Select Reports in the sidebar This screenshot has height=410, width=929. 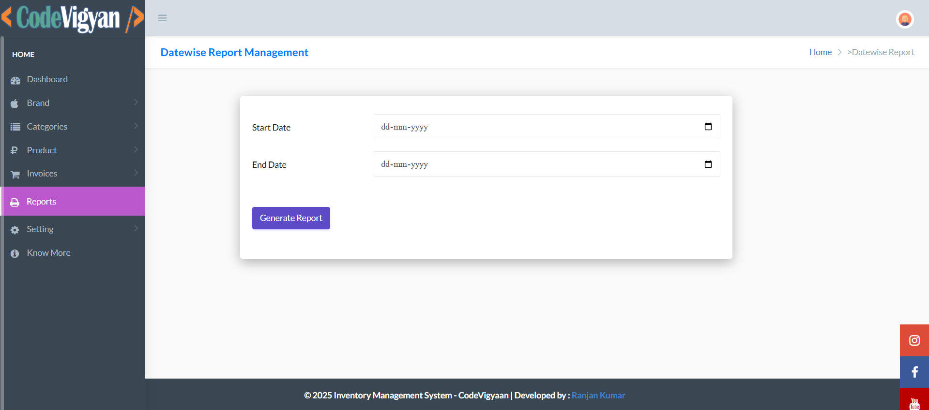pyautogui.click(x=41, y=202)
